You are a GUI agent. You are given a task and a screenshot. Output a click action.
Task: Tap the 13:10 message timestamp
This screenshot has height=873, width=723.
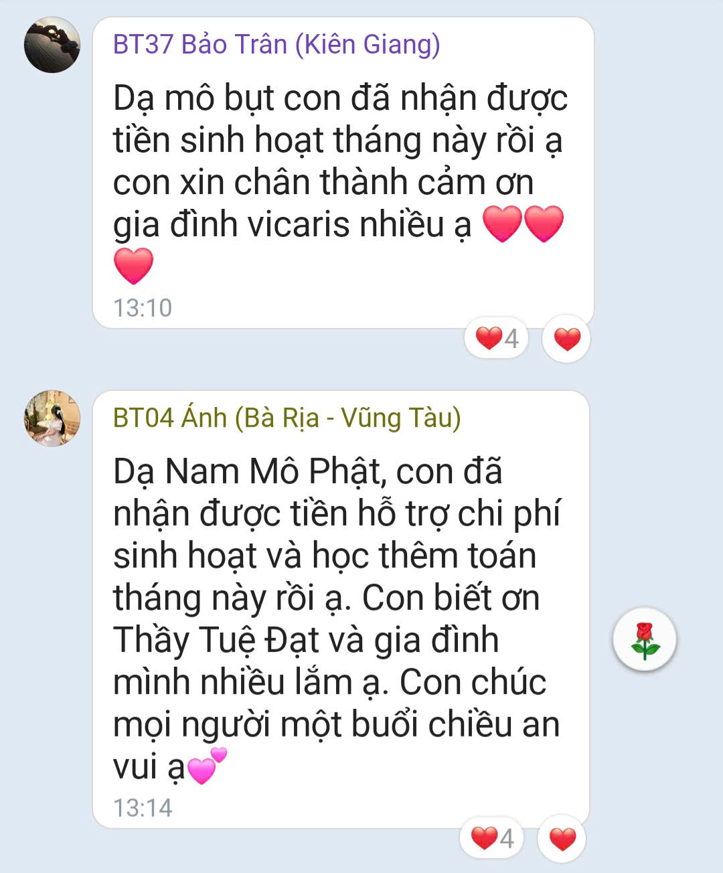coord(143,308)
